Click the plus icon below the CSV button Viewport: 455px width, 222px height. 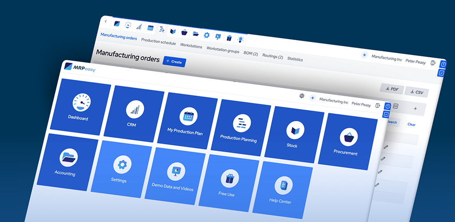coord(415,109)
